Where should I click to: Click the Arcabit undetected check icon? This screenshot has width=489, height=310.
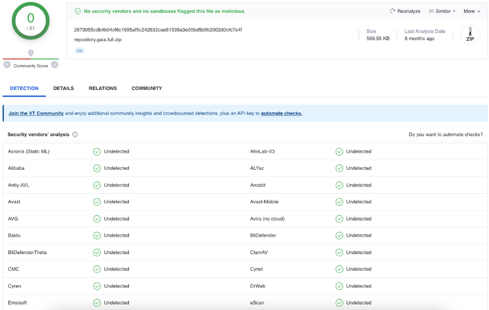tap(339, 185)
